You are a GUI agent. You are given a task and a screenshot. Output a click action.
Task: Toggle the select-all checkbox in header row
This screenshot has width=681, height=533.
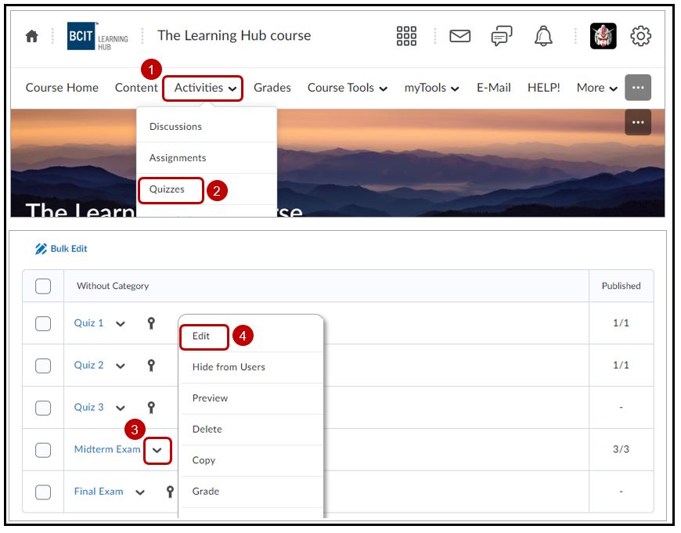click(x=43, y=286)
